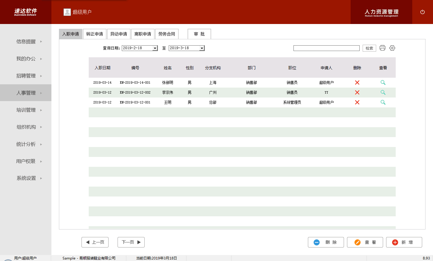Click the red X for 王明's row
433x261 pixels.
click(357, 102)
